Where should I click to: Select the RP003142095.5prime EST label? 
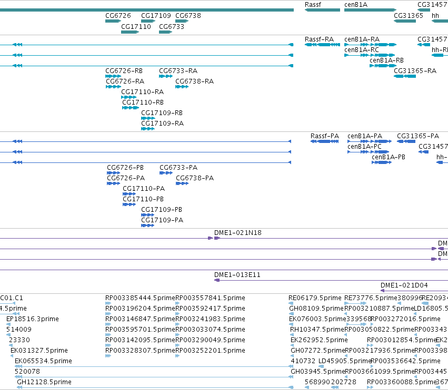pos(140,340)
